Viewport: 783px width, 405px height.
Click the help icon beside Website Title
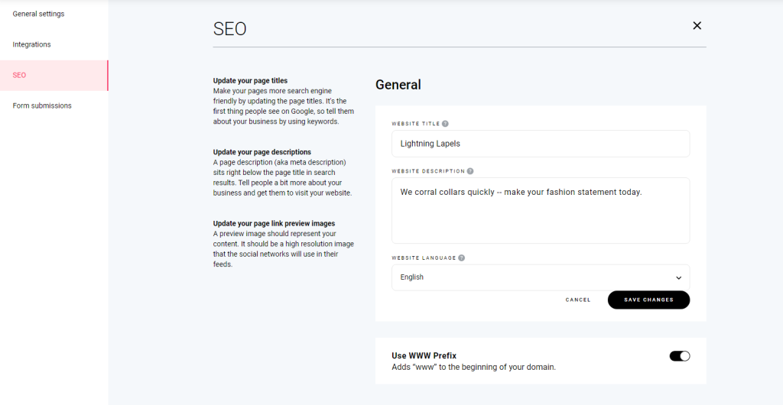point(445,123)
